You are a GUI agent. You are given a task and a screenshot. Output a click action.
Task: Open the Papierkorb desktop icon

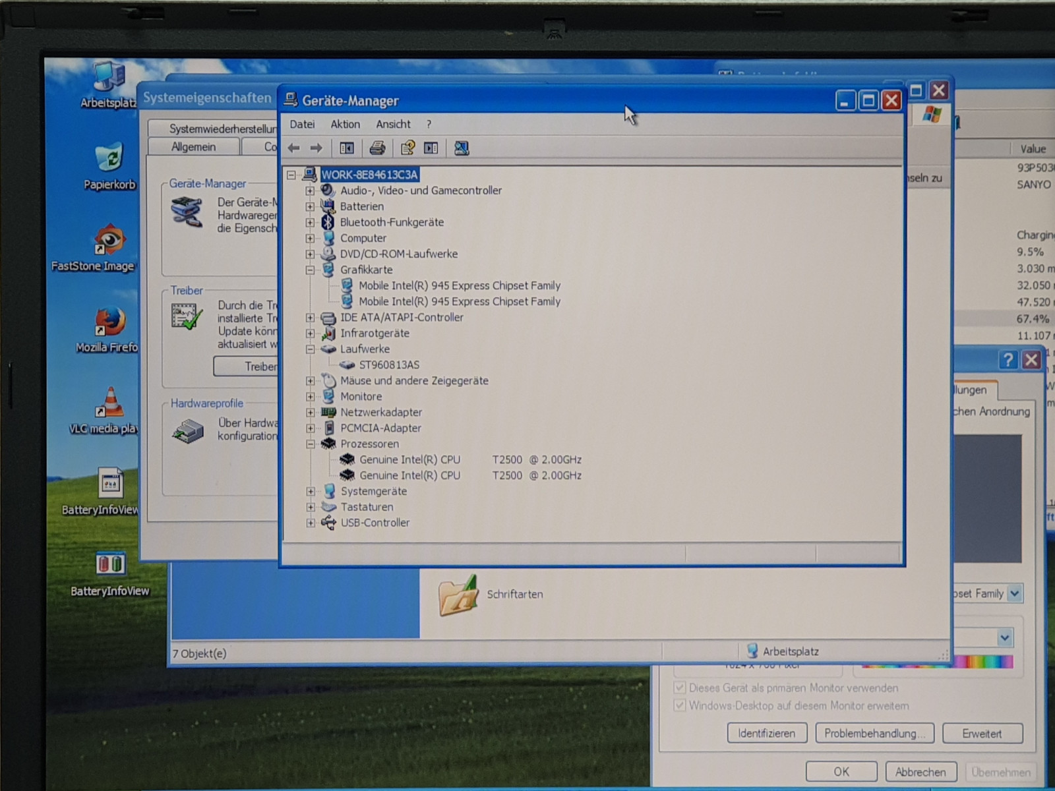(x=109, y=160)
